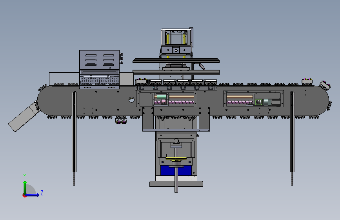
Task: Click the blue Z axis arrow of the triad
Action: (32, 195)
